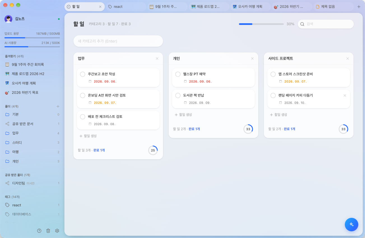Delete the 사이드 프로젝트 category with its X
This screenshot has width=365, height=238.
pyautogui.click(x=348, y=59)
